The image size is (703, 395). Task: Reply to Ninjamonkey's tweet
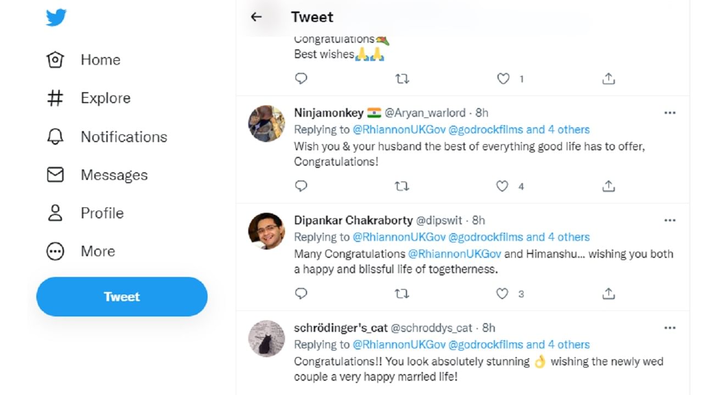pos(301,187)
